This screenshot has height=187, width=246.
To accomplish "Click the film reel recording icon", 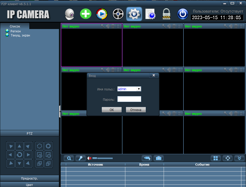I will [x=118, y=14].
